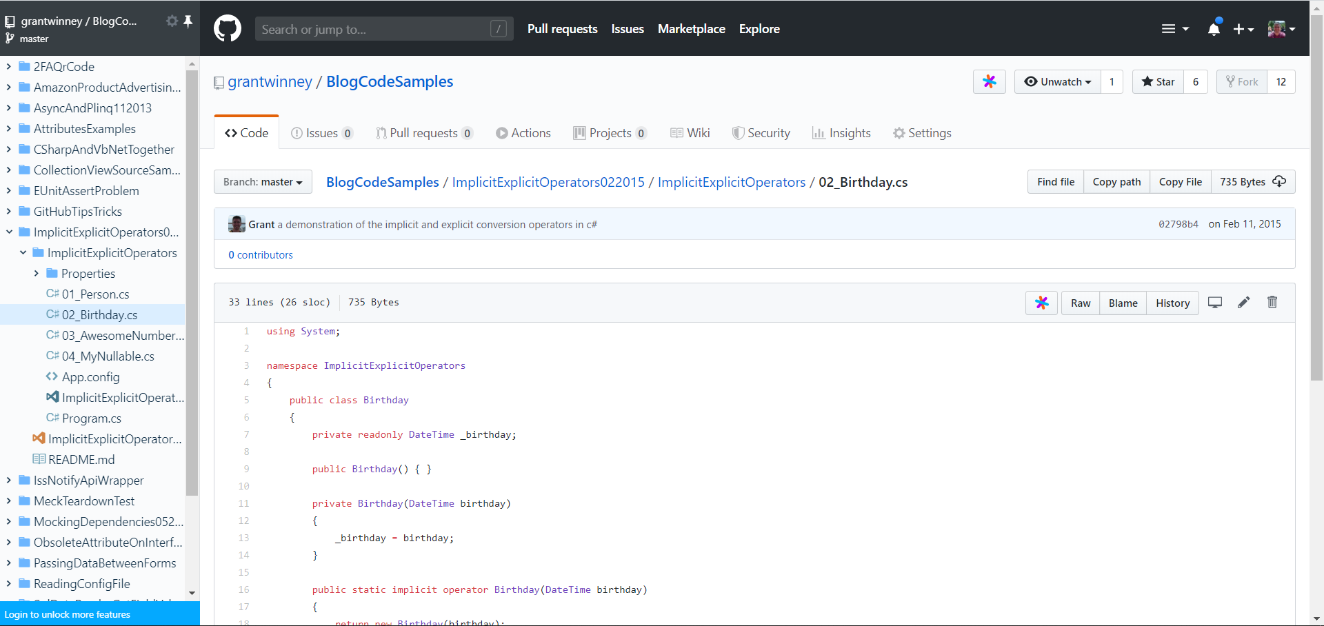This screenshot has width=1324, height=626.
Task: Click the GitHub Octocat logo
Action: [228, 29]
